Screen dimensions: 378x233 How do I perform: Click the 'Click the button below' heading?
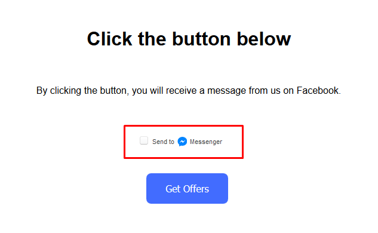click(189, 39)
